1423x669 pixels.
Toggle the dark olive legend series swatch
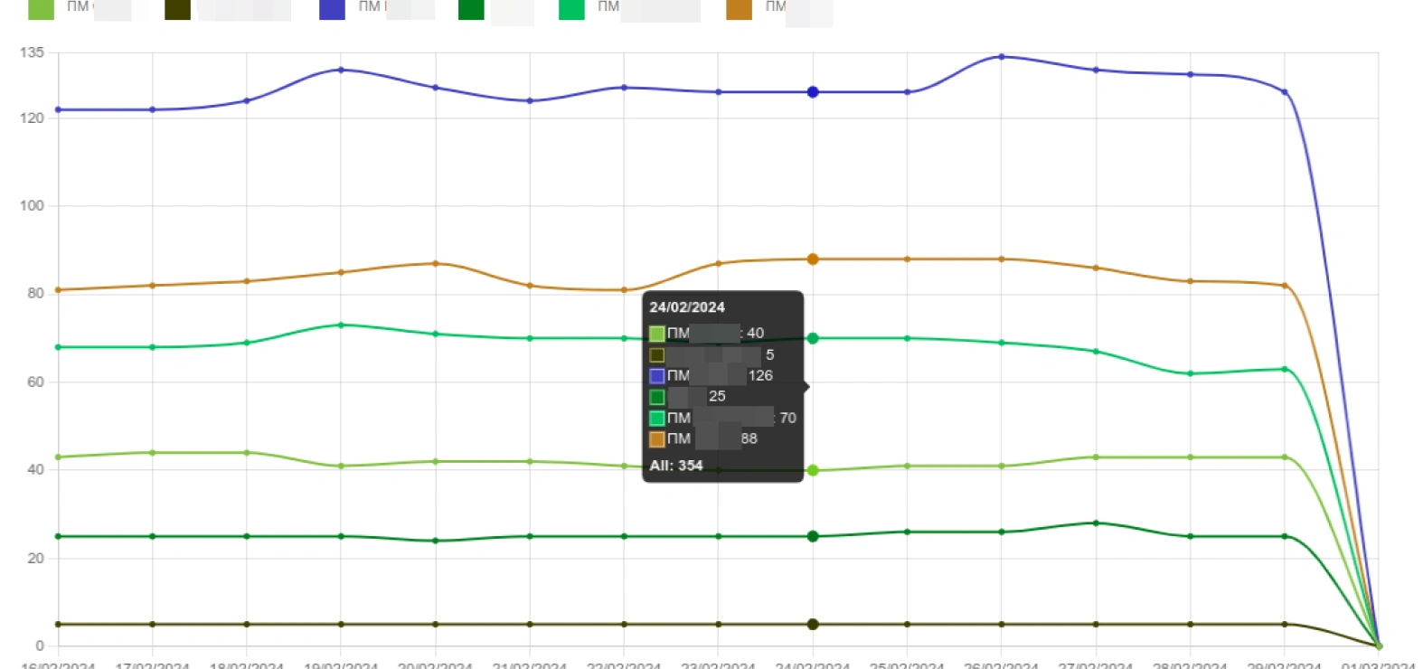tap(177, 9)
